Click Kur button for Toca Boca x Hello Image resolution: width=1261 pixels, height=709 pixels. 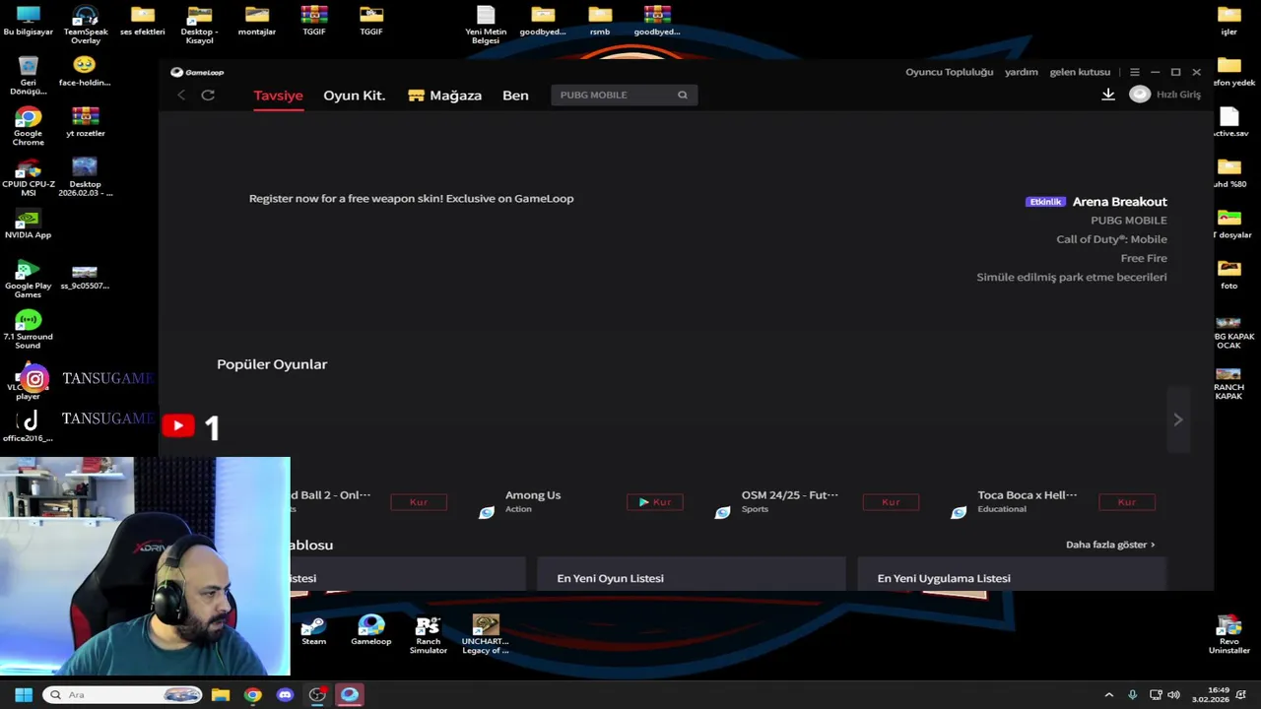point(1127,502)
